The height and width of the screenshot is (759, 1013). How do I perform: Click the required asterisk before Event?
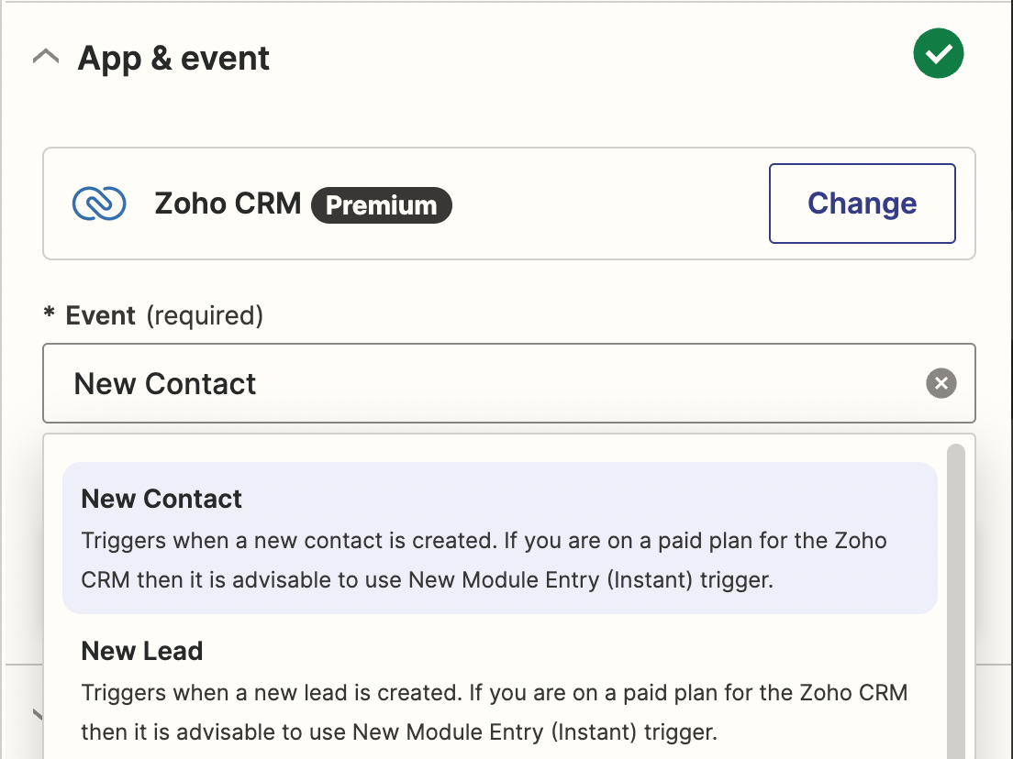tap(50, 316)
